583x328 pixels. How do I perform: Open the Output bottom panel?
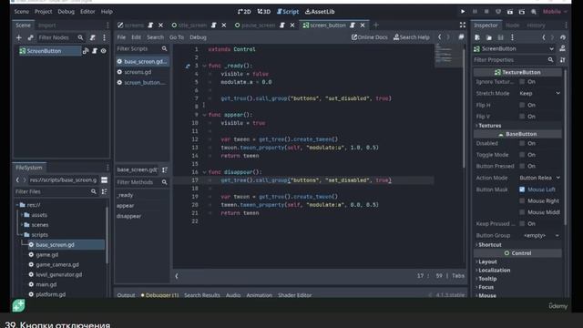coord(126,295)
